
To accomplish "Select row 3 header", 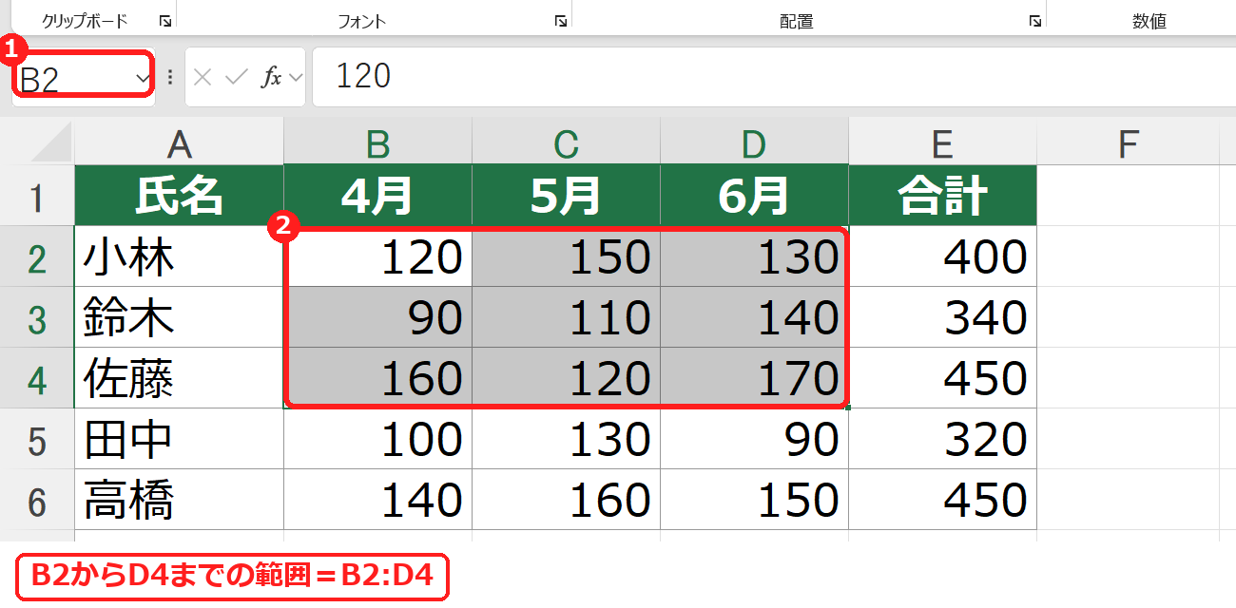I will click(x=37, y=317).
